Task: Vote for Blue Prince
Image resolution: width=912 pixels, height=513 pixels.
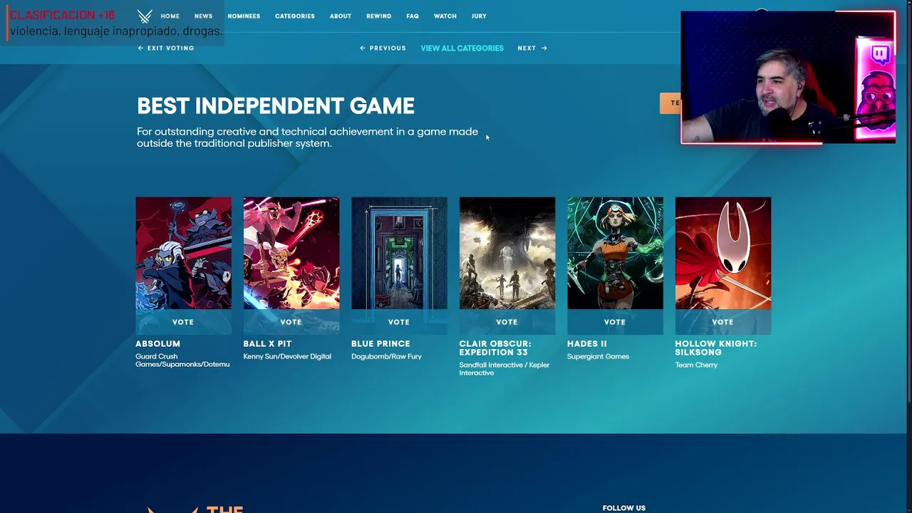Action: tap(399, 322)
